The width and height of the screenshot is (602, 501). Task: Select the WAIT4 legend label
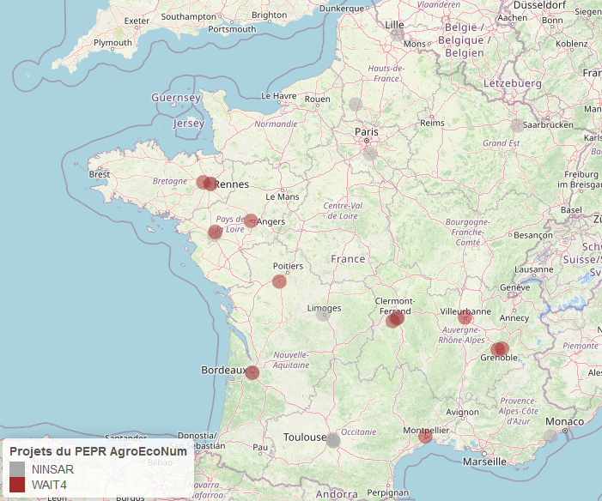pyautogui.click(x=49, y=485)
